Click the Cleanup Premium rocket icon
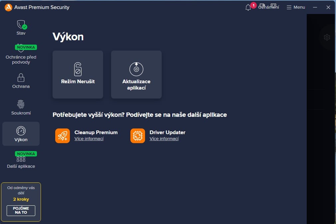Image resolution: width=336 pixels, height=224 pixels. point(63,135)
